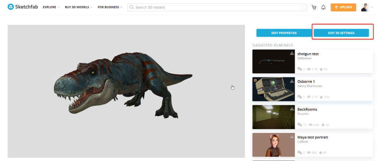Open the BackRooms model title

tap(307, 109)
